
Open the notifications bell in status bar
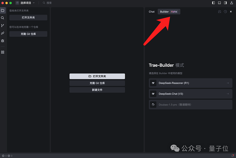tap(233, 156)
